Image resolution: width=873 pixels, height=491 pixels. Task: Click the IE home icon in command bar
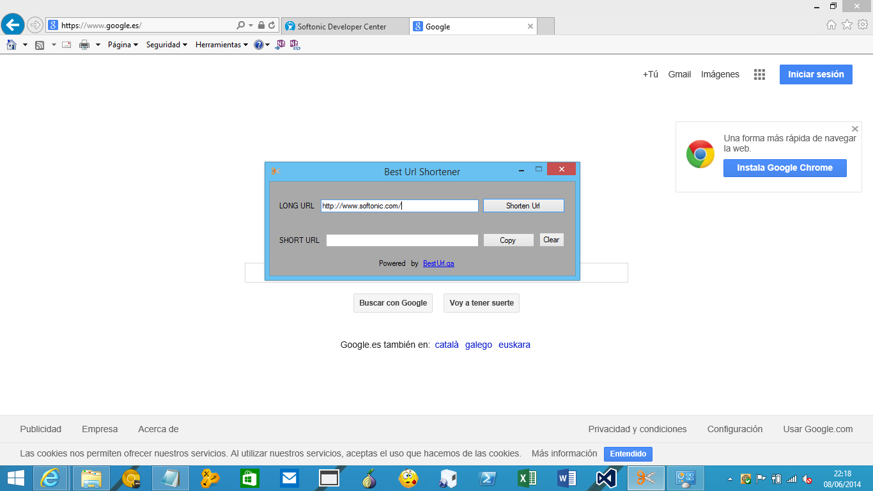tap(11, 45)
